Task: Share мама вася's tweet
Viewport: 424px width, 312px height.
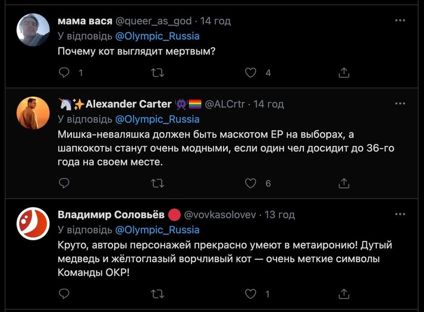Action: pos(344,73)
